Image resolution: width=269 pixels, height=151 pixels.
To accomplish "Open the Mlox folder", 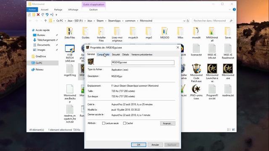I will (x=180, y=33).
